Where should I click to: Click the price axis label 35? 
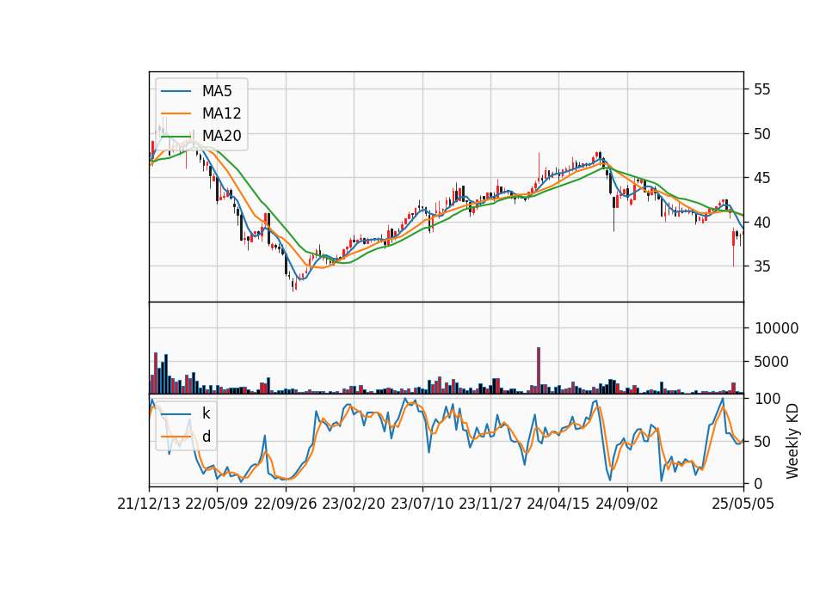pos(762,266)
